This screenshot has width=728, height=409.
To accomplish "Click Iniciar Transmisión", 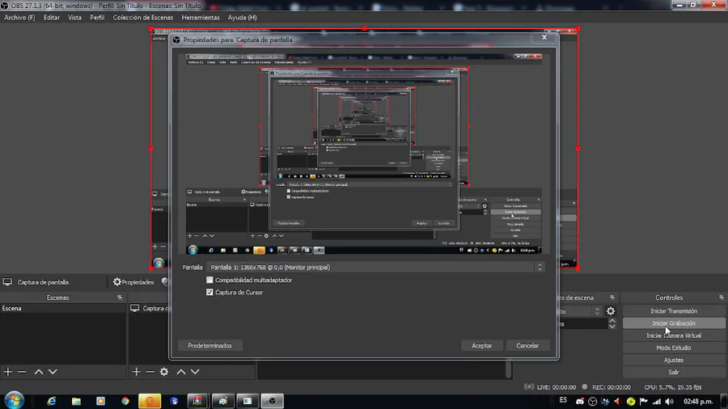I will (674, 311).
